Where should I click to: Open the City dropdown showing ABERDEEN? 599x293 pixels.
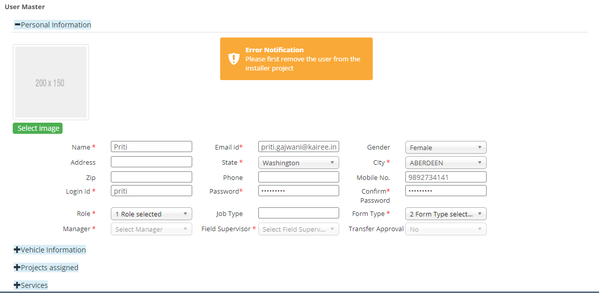(x=445, y=163)
